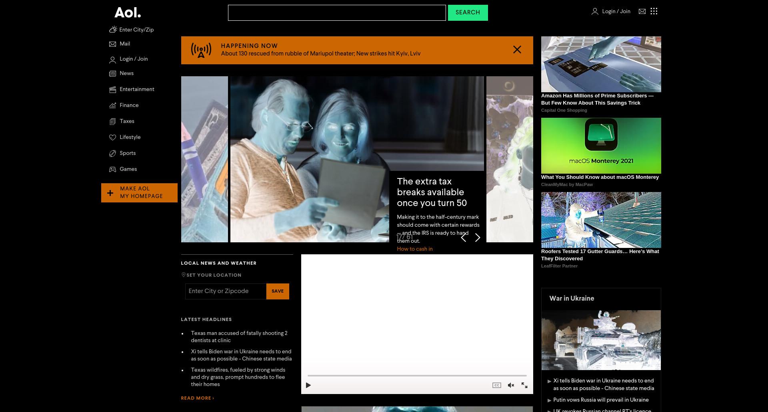
Task: Click the video progress bar
Action: pyautogui.click(x=417, y=376)
